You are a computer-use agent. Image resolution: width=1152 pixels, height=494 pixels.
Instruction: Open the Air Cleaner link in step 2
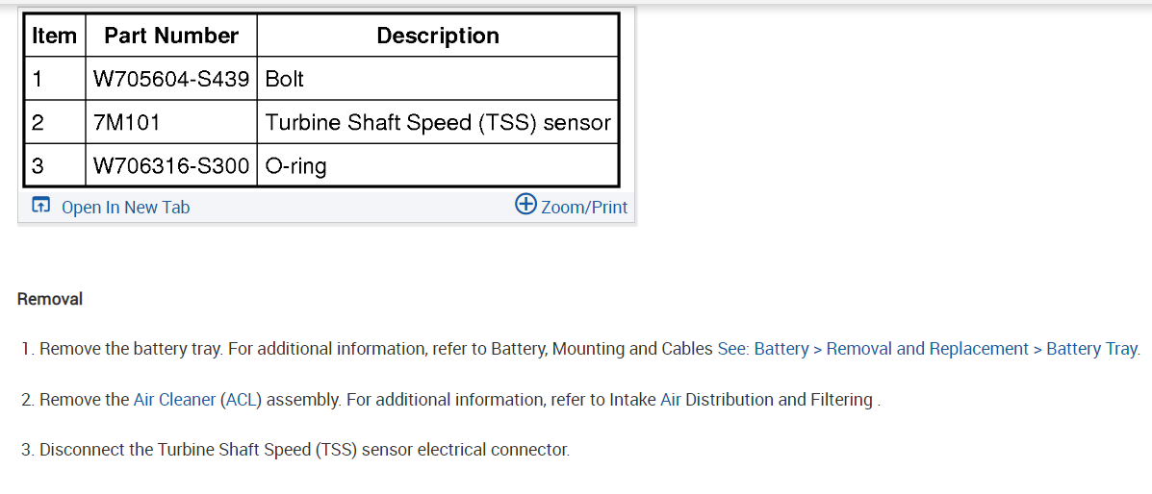tap(174, 399)
